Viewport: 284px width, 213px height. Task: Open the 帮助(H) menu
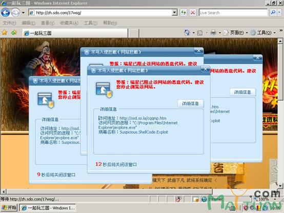[110, 23]
